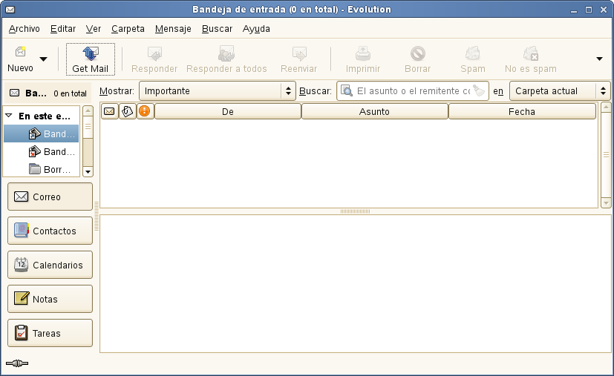
Task: Click the title bar envelope window icon
Action: [10, 10]
